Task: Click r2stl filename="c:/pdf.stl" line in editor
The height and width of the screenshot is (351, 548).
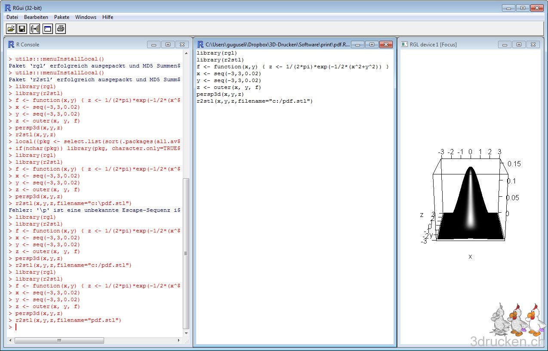Action: (x=255, y=101)
